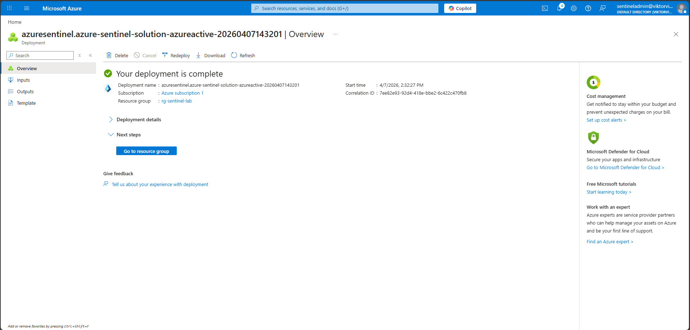Click Find an Azure expert link
690x330 pixels.
pos(610,241)
